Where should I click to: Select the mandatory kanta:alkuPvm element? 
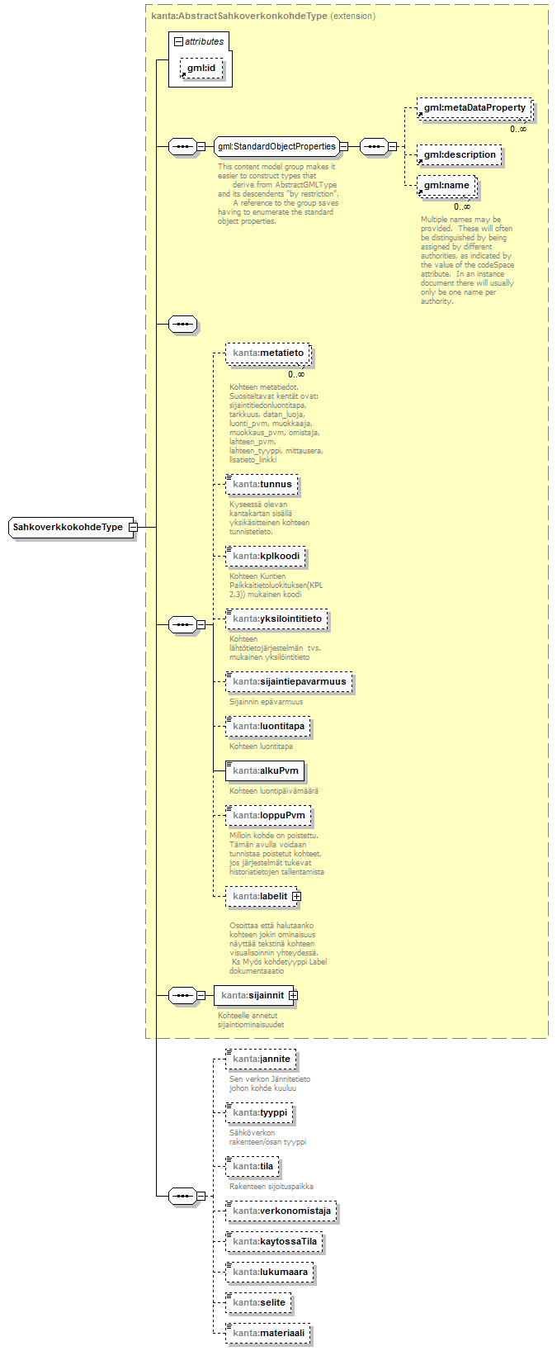265,771
